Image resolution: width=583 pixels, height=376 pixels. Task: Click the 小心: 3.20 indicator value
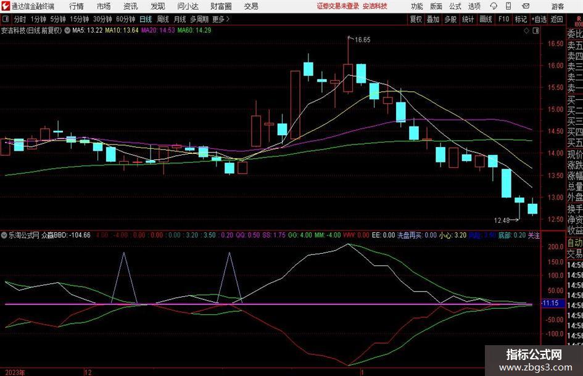(x=452, y=235)
